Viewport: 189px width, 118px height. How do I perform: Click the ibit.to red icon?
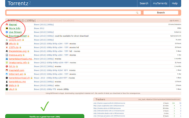(x=7, y=66)
